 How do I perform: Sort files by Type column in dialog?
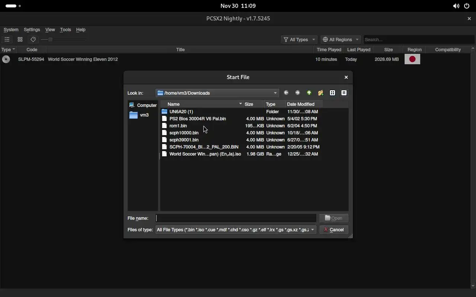(x=275, y=104)
